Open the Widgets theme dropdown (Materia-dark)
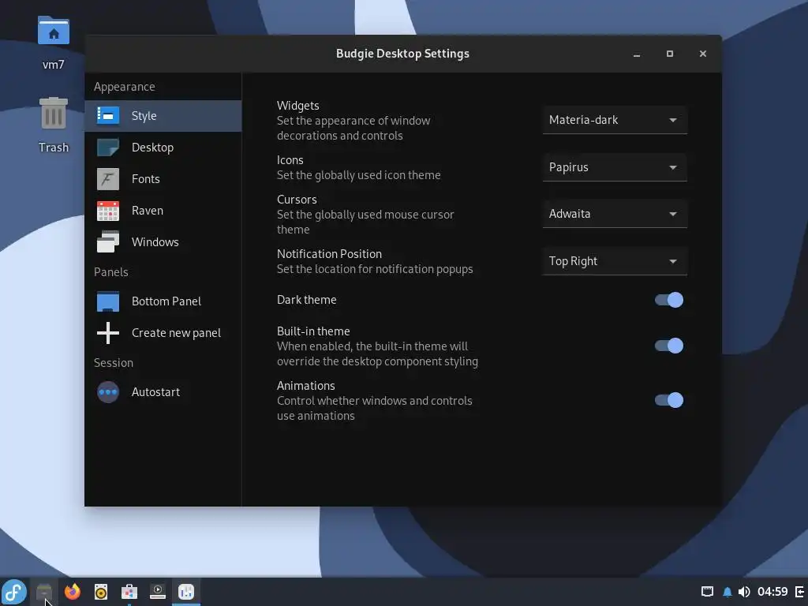 [x=615, y=120]
